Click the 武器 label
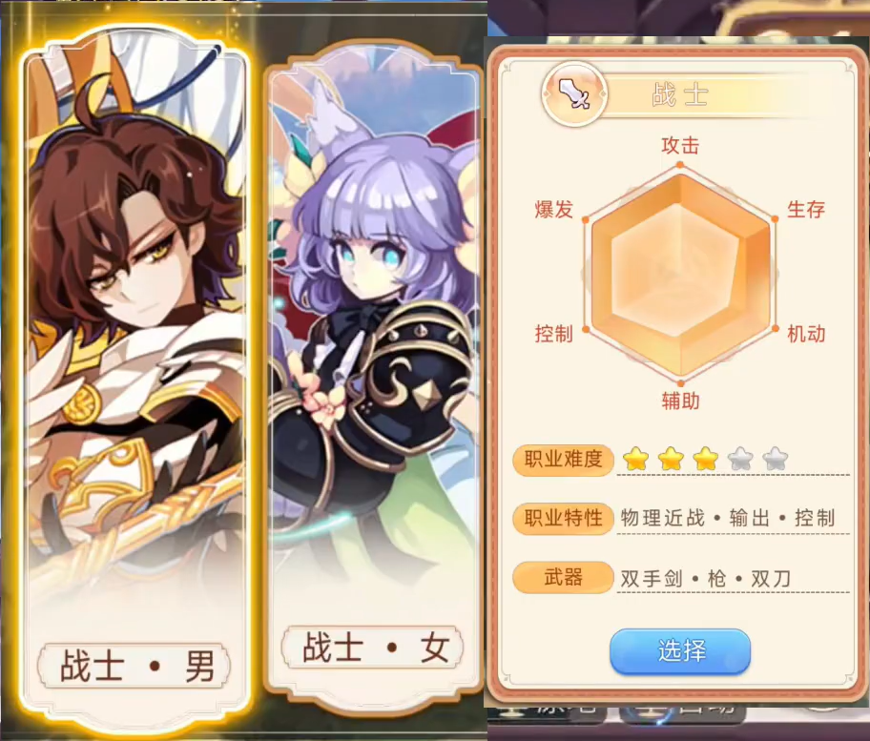 [x=563, y=577]
